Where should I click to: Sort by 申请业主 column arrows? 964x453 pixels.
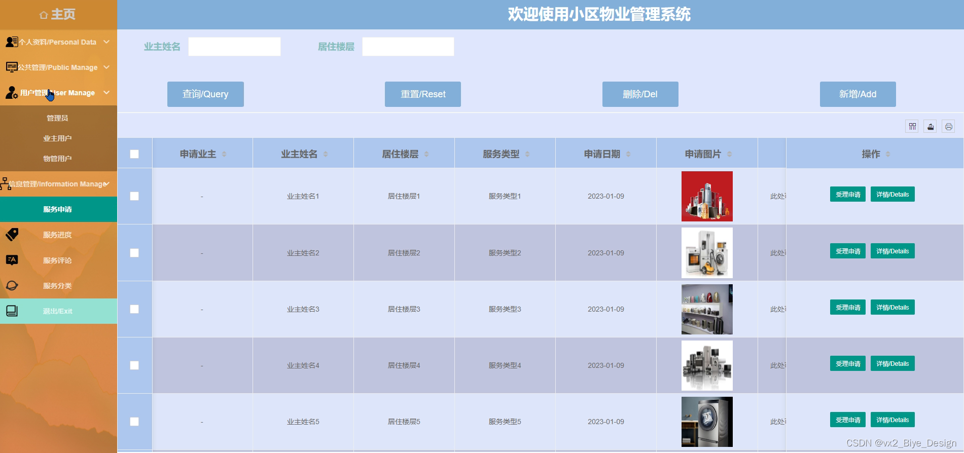click(x=224, y=154)
